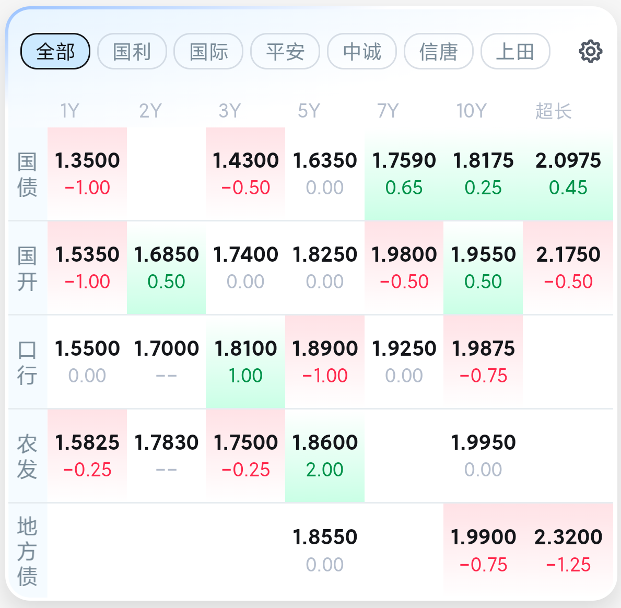This screenshot has width=621, height=608.
Task: Select the 地方债 row label
Action: 27,551
